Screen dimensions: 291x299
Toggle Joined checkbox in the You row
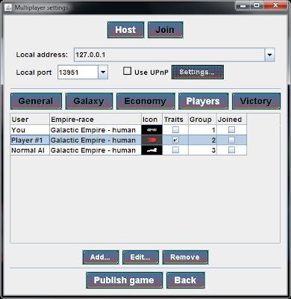coord(231,130)
